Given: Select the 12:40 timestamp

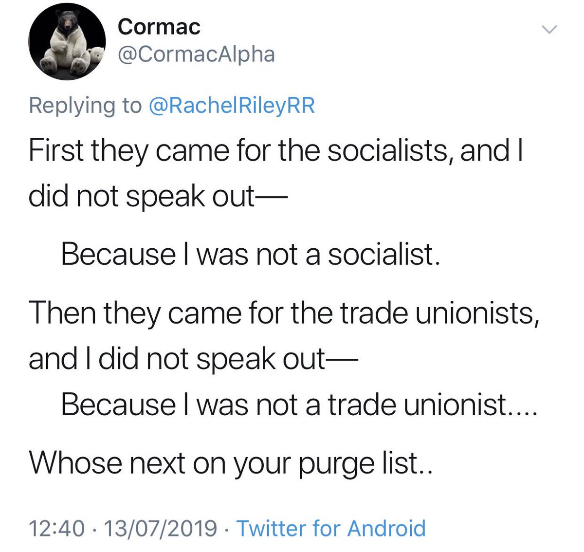Looking at the screenshot, I should coord(57,529).
